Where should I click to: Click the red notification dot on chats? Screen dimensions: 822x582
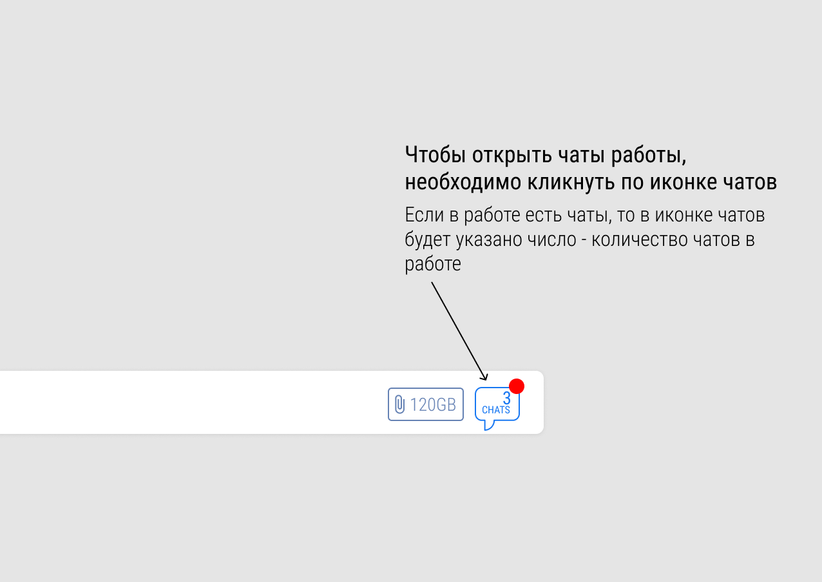coord(517,386)
